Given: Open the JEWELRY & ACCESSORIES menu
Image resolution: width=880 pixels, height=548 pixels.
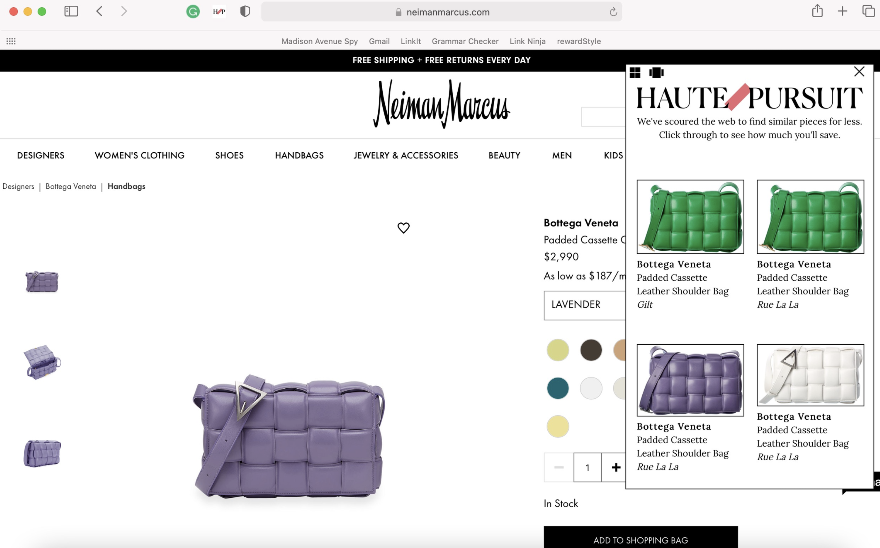Looking at the screenshot, I should pos(406,155).
